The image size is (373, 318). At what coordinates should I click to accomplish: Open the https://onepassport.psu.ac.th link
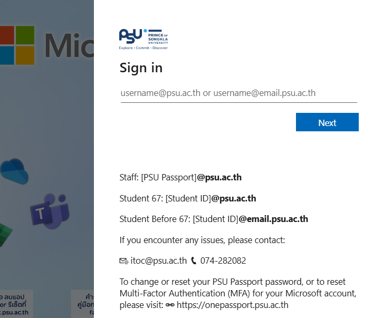232,305
